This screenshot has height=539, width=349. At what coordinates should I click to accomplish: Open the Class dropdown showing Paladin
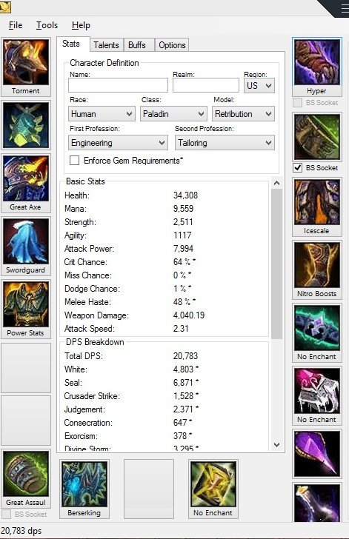click(173, 114)
